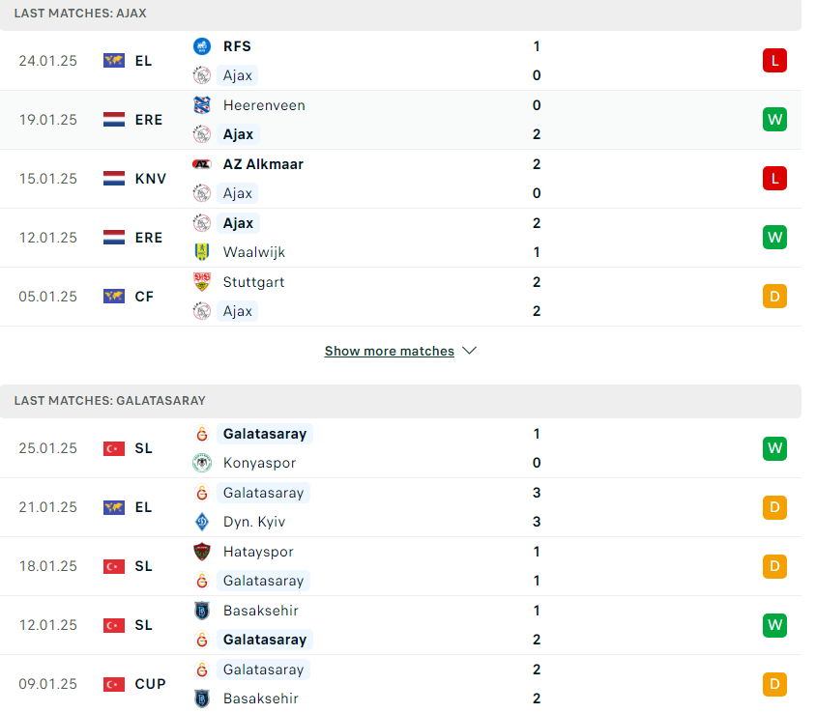Image resolution: width=816 pixels, height=713 pixels.
Task: Click the green W badge for Heerenveen match
Action: (774, 120)
